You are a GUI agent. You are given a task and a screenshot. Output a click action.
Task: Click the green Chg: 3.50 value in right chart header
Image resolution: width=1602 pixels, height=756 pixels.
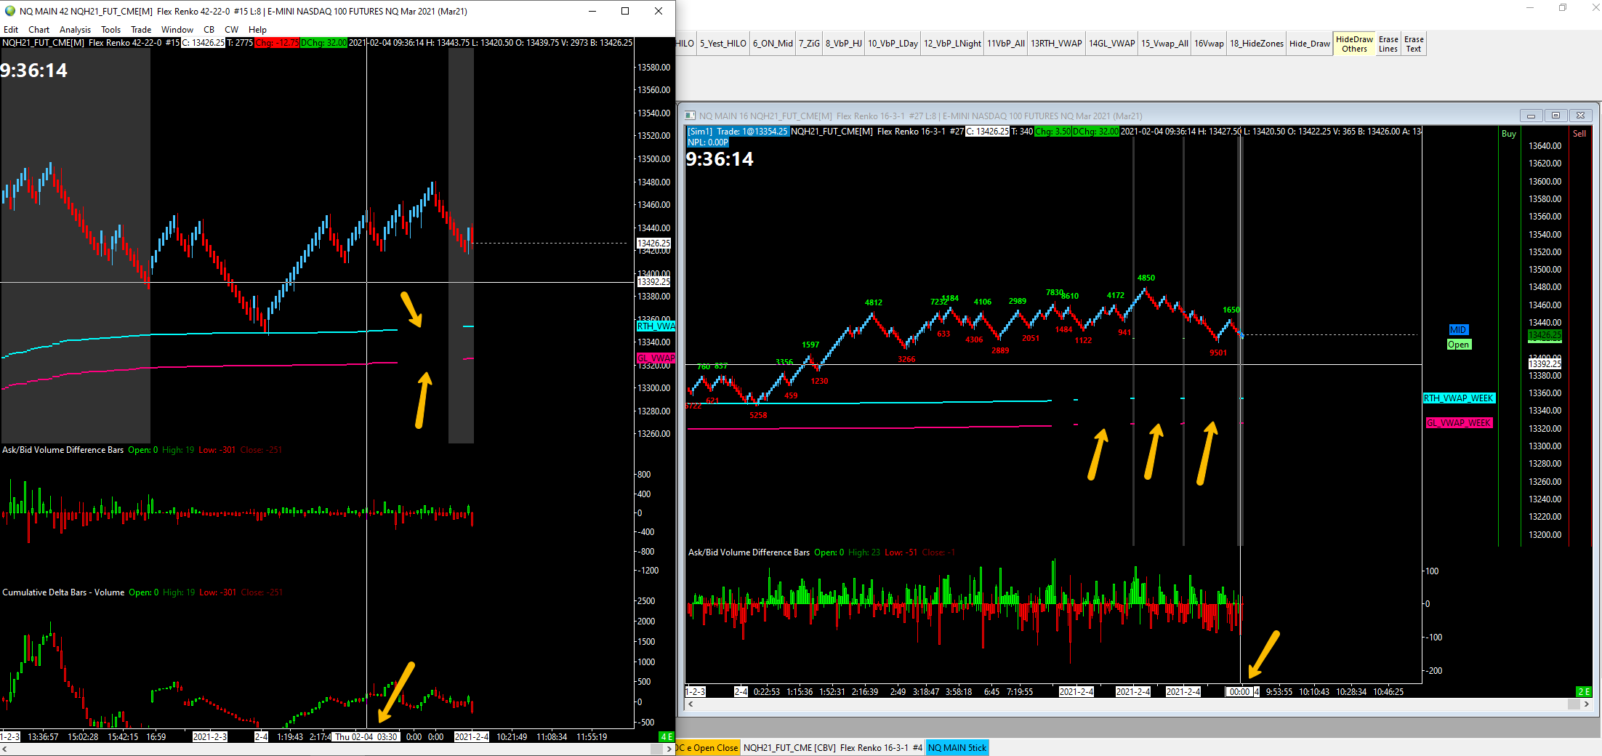tap(1052, 132)
